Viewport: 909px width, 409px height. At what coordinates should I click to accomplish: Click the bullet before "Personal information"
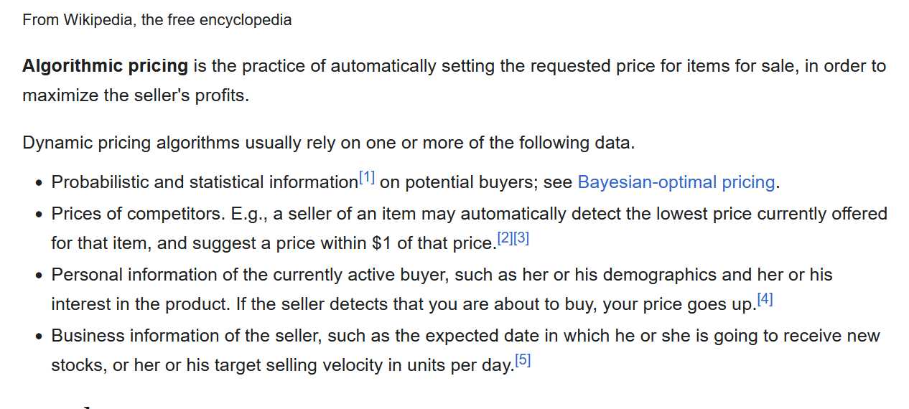click(x=40, y=276)
